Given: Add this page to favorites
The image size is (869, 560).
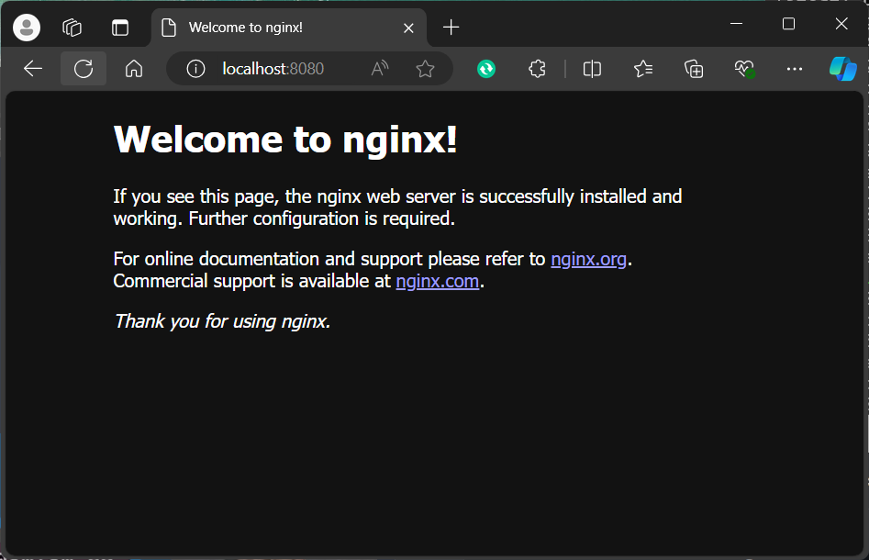Looking at the screenshot, I should pos(425,69).
